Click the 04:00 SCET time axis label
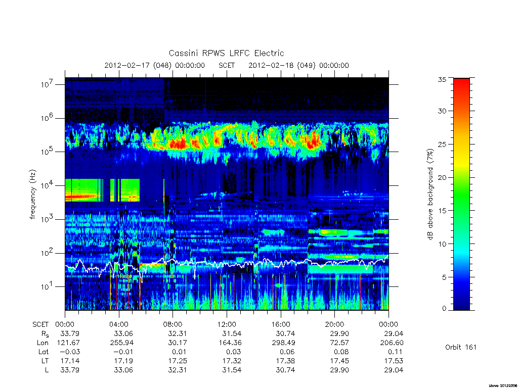This screenshot has width=518, height=388. click(118, 324)
